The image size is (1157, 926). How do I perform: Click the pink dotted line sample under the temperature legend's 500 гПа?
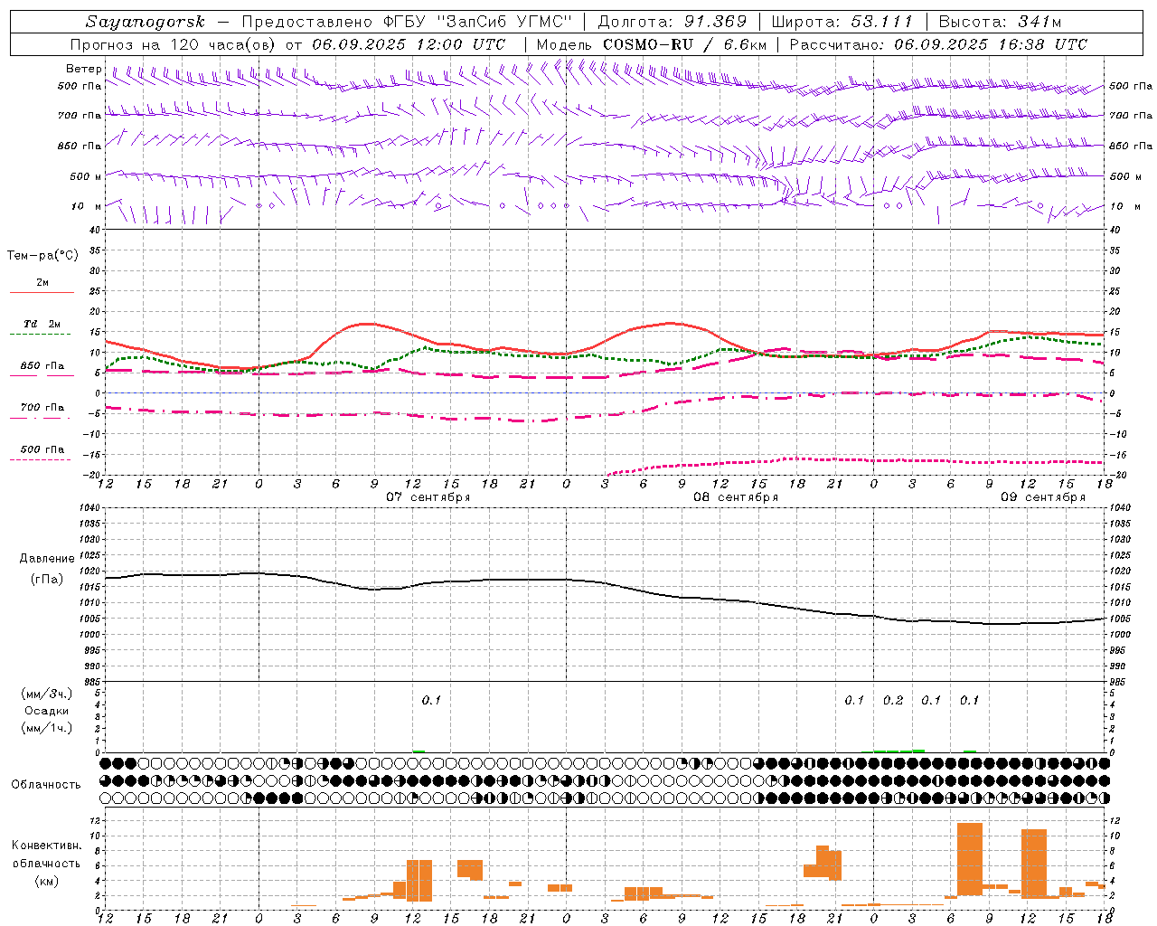(41, 460)
